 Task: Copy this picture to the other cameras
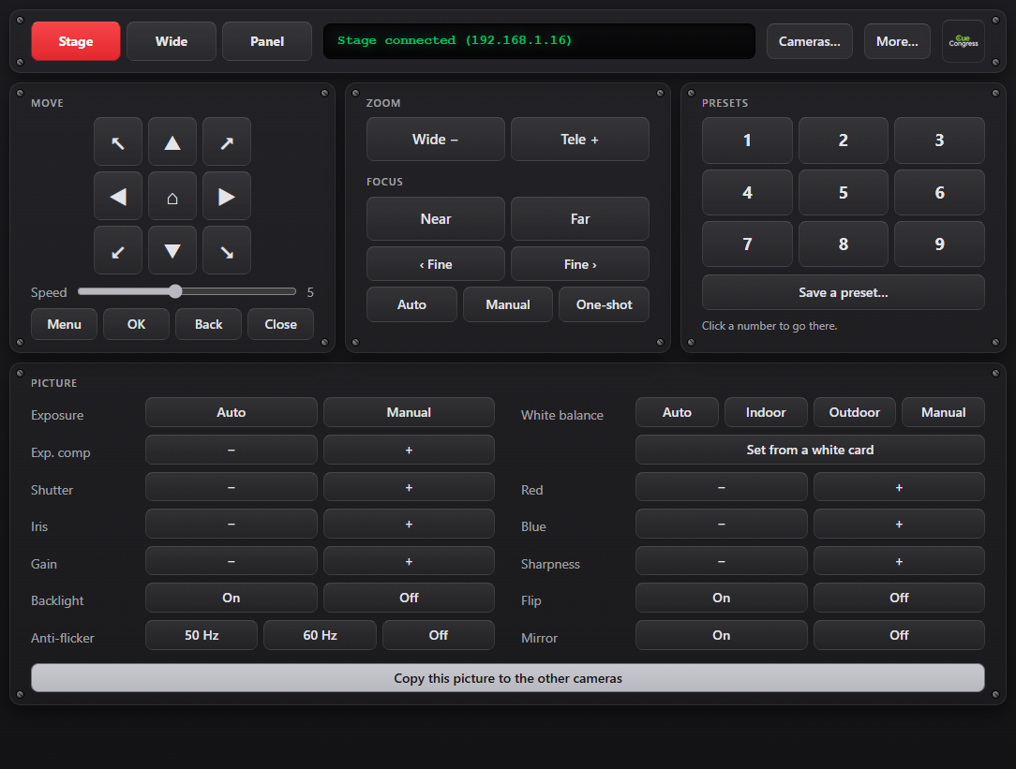[x=508, y=678]
